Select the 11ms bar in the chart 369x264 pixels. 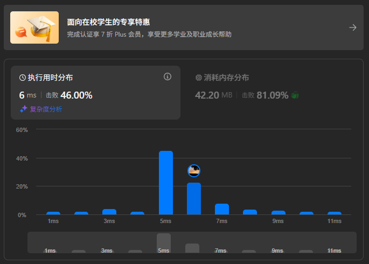pos(335,213)
